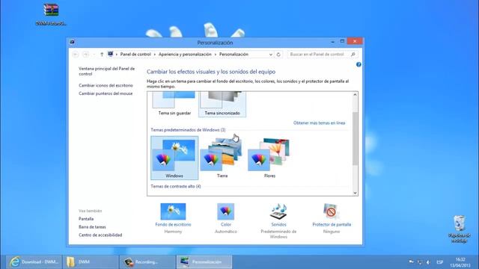Expand the chevron before Panel de control

point(117,55)
